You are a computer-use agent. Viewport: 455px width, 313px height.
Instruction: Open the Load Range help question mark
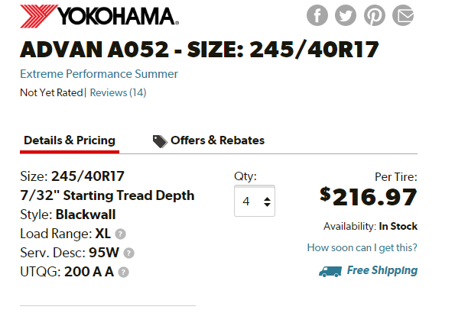(x=120, y=234)
